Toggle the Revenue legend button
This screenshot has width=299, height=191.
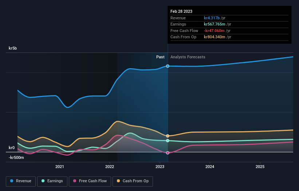pyautogui.click(x=21, y=181)
